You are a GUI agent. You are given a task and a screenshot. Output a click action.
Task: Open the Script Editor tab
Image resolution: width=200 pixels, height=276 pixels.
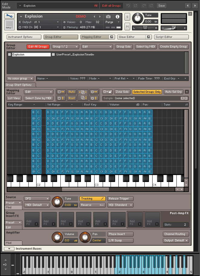[x=171, y=37]
